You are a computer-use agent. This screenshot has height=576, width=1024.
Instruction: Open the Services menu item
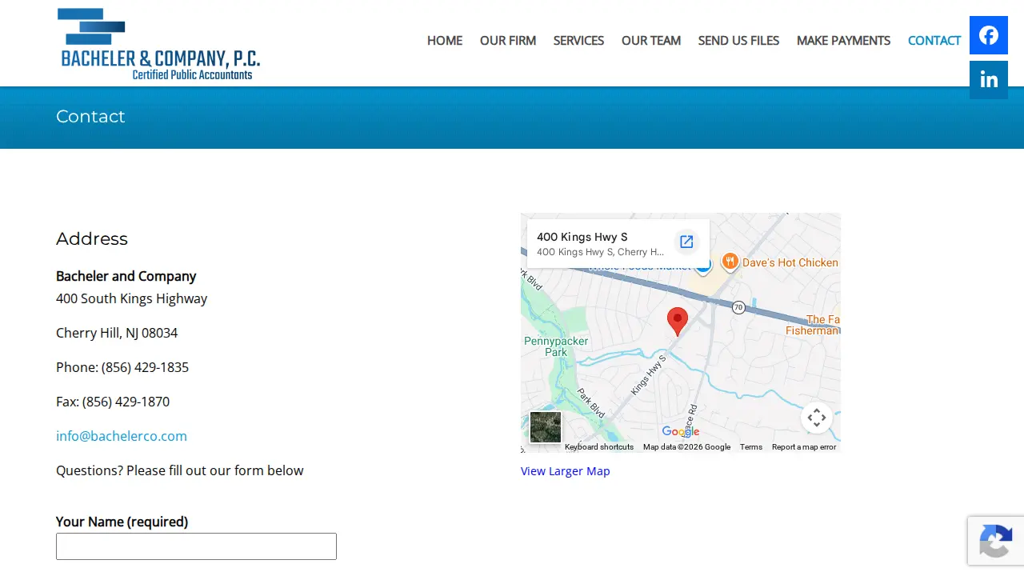(578, 40)
